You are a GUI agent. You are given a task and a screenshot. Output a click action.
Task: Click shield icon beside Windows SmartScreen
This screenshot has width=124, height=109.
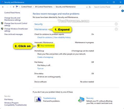pos(2,29)
